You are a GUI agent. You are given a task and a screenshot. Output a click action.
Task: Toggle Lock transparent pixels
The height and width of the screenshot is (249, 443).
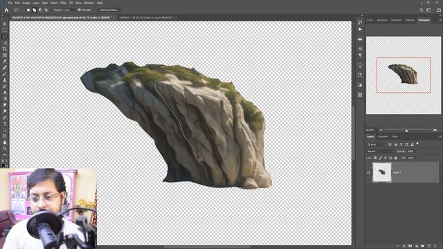[x=375, y=158]
